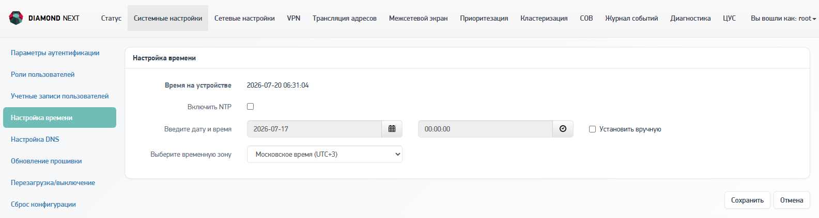Open the Статус menu tab
Screen dimensions: 819x218
(111, 18)
